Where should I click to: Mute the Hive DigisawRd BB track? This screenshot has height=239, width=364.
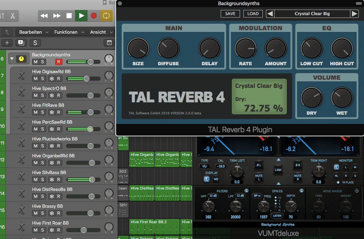coord(36,78)
